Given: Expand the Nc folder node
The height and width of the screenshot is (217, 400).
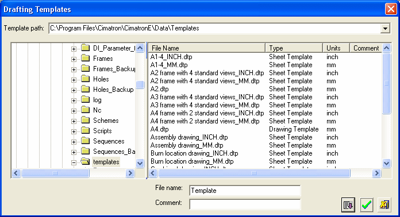Looking at the screenshot, I should point(74,111).
